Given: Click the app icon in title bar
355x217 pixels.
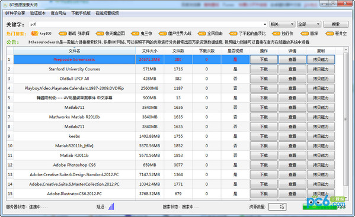Looking at the screenshot, I should click(x=5, y=5).
